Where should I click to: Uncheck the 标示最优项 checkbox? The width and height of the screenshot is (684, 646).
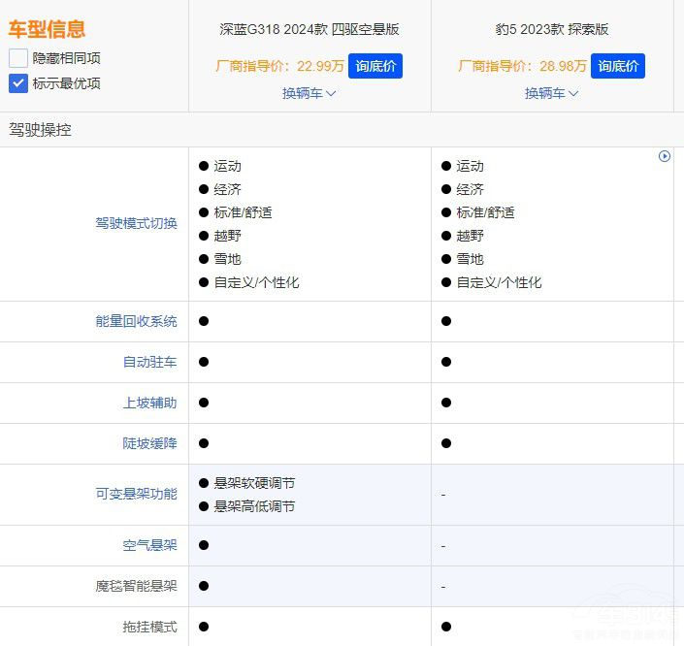(18, 83)
